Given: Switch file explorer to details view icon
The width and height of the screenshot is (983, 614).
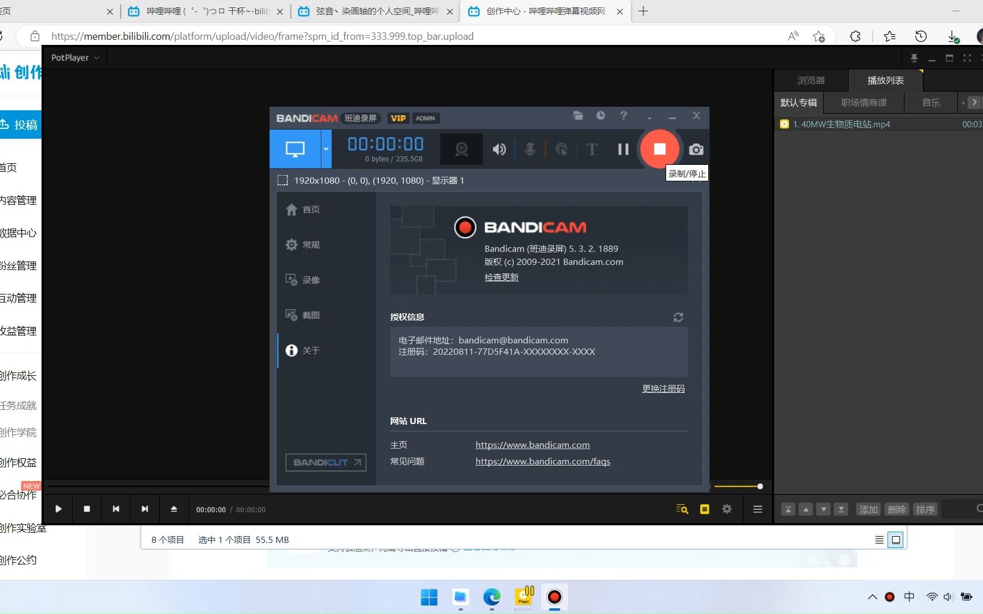Looking at the screenshot, I should tap(879, 540).
